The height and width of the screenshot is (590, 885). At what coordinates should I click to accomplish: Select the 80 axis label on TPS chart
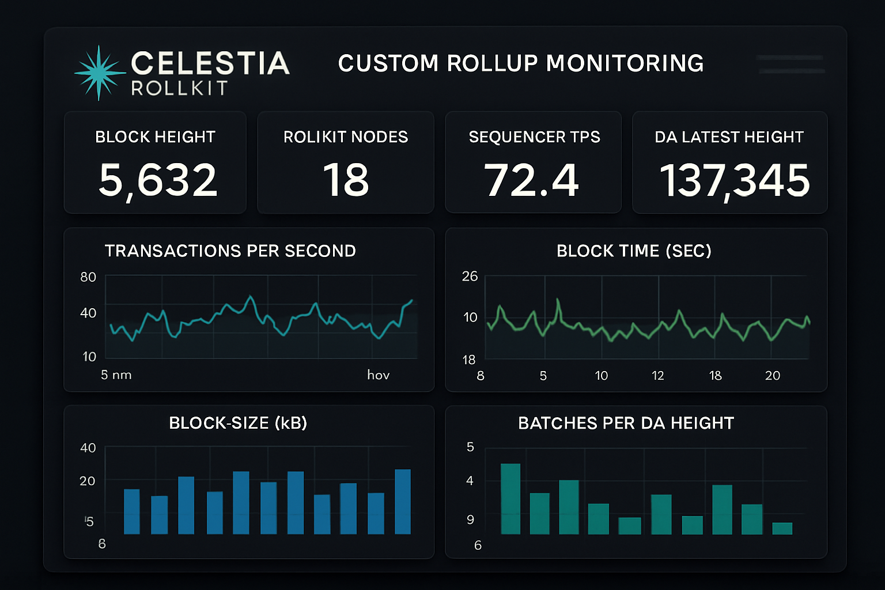88,277
